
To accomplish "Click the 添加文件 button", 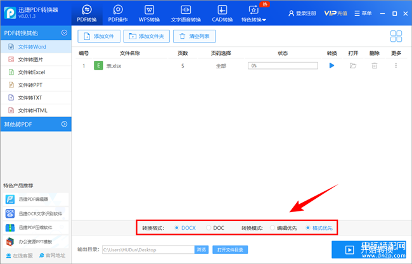I will point(99,36).
